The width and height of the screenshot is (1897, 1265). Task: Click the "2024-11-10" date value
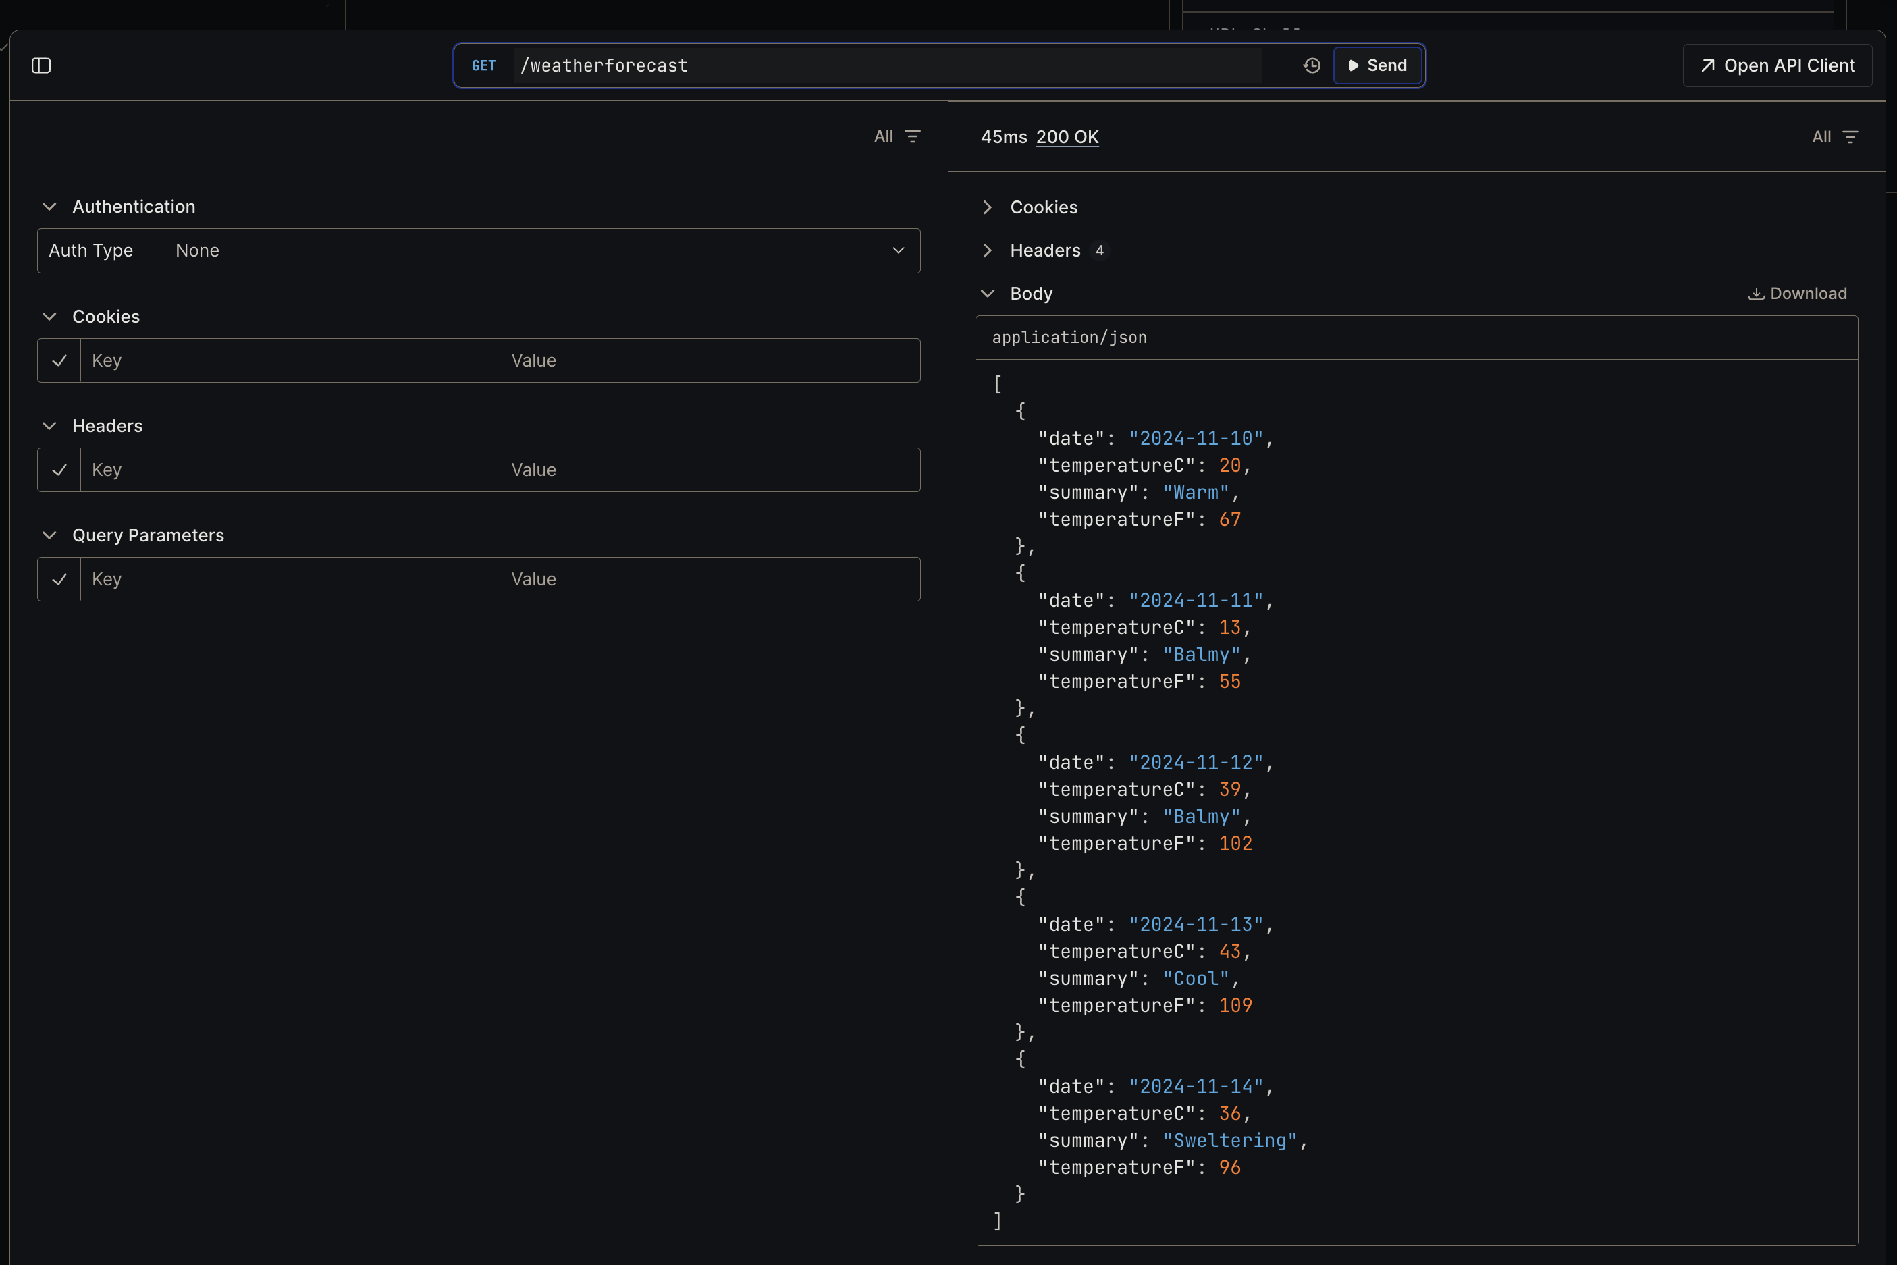click(1196, 438)
